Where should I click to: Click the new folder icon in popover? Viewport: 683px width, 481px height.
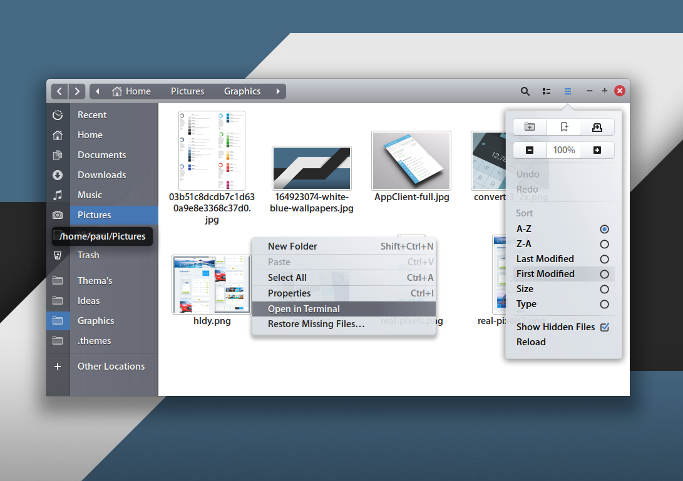pyautogui.click(x=530, y=127)
